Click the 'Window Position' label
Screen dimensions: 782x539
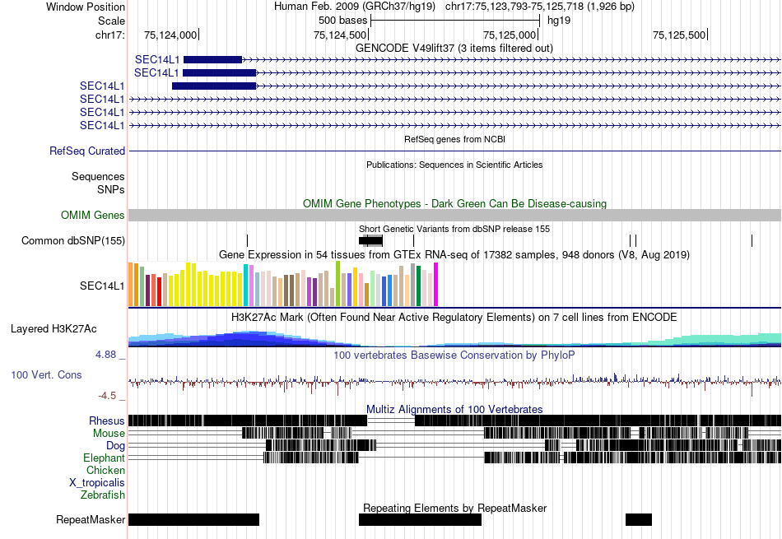click(86, 7)
